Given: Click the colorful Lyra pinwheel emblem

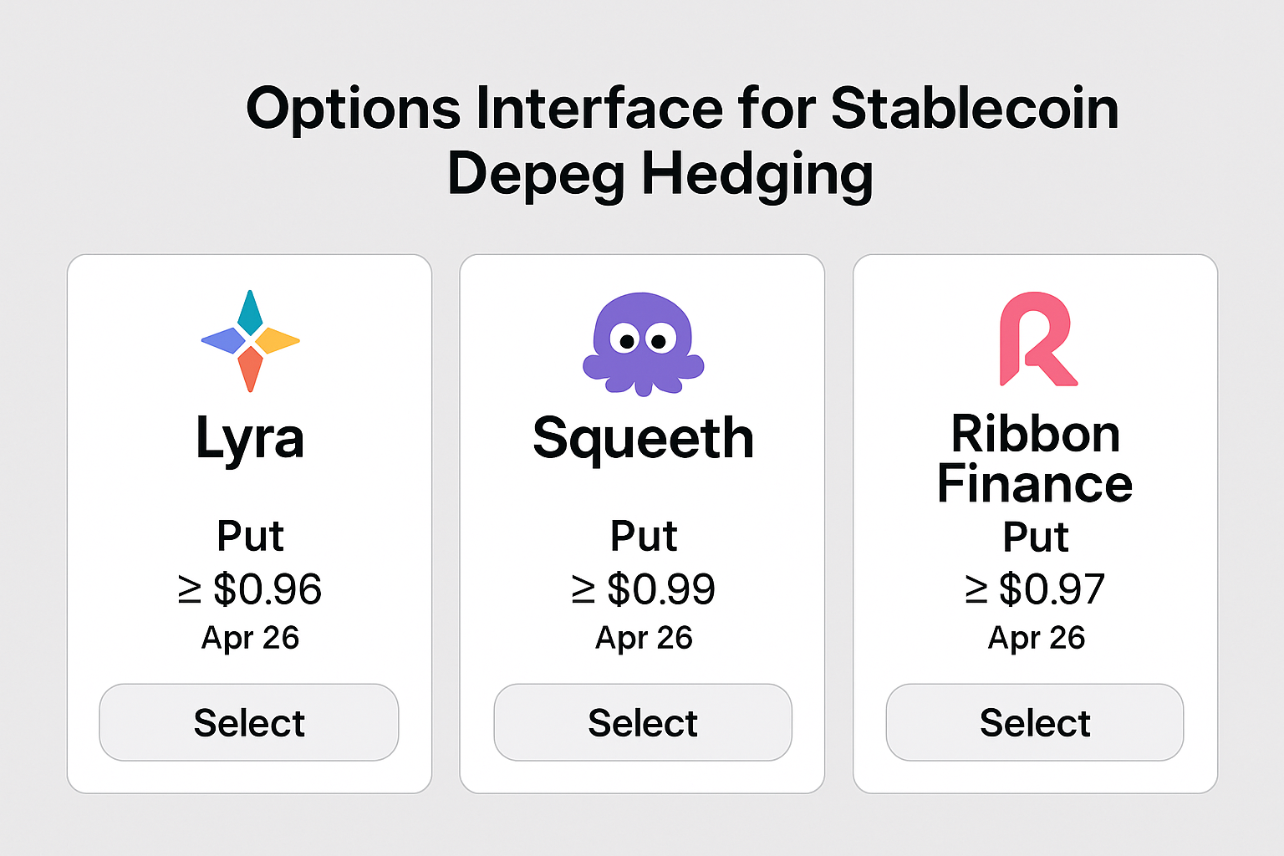Looking at the screenshot, I should click(249, 340).
